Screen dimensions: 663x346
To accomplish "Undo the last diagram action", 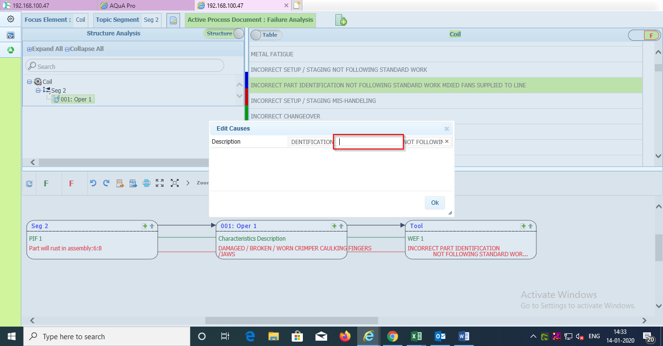I will 93,183.
